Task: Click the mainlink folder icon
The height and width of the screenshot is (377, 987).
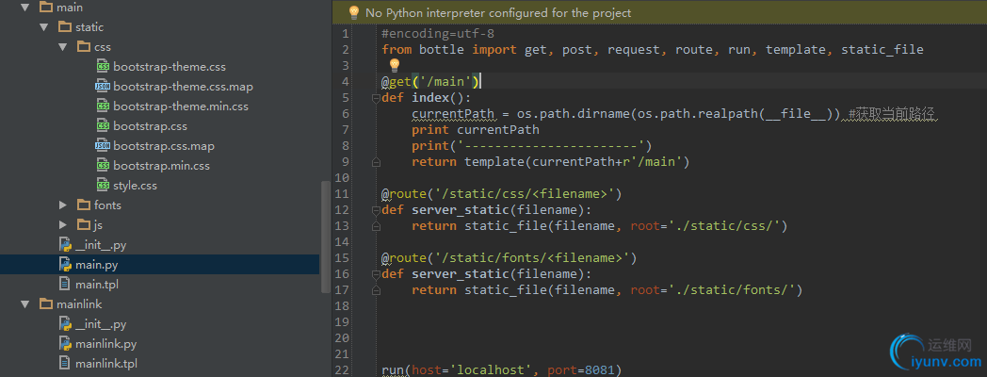Action: [46, 303]
